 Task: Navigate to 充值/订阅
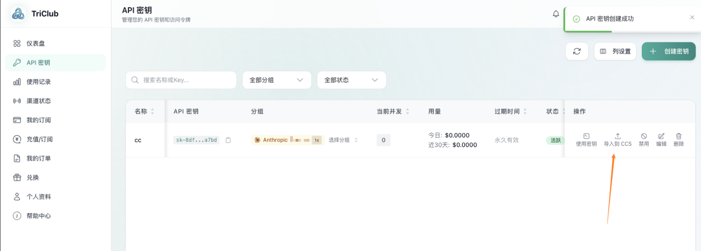[56, 139]
